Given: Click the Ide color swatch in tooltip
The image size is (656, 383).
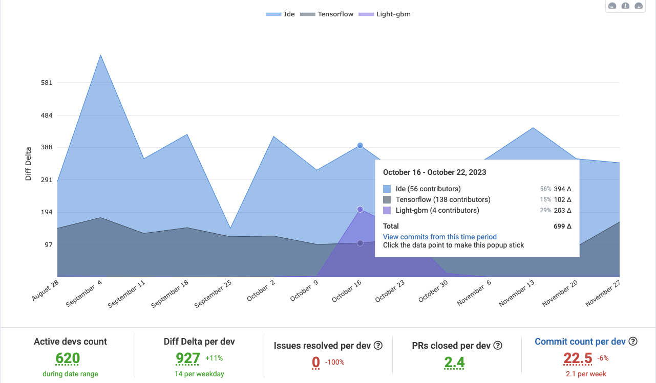Looking at the screenshot, I should click(x=387, y=189).
